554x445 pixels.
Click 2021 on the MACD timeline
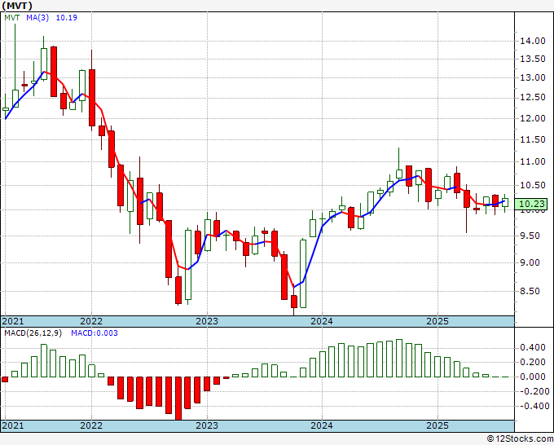coord(13,425)
